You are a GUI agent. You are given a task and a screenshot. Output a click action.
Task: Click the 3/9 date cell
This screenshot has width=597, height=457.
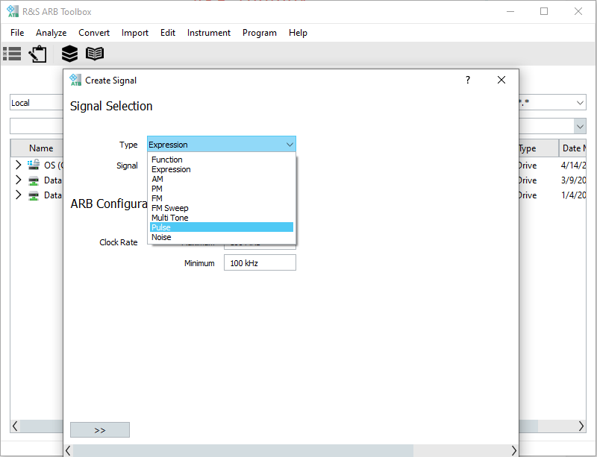tap(573, 180)
